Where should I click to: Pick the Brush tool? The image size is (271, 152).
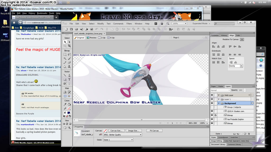pos(69,59)
